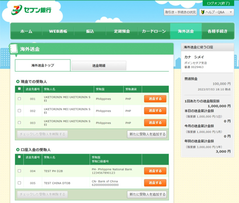Click the Seven Bank logo
The image size is (239, 203).
[31, 10]
